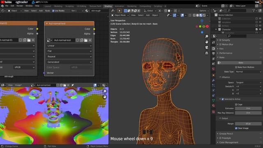Screen dimensions: 263x148
Task: Open the Linear interpolation dropdown
Action: tap(69, 46)
